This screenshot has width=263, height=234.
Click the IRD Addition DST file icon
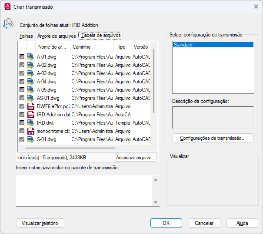click(x=30, y=115)
